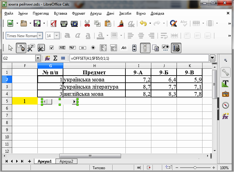Image resolution: width=234 pixels, height=172 pixels.
Task: Open recent files dropdown arrow
Action: pos(30,23)
